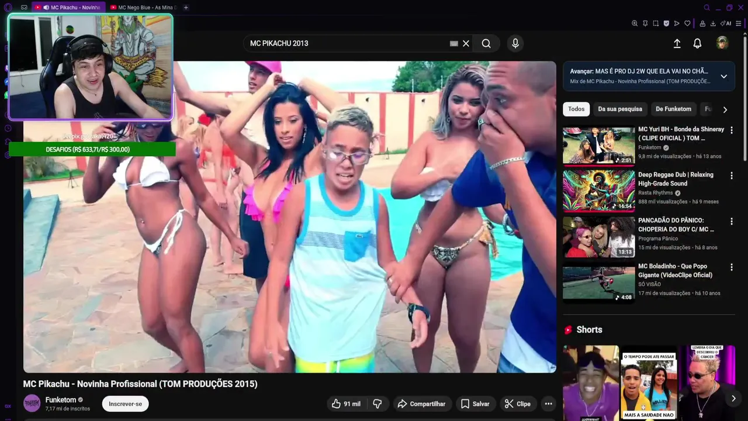
Task: Open the Rasta Rhythms channel name
Action: pyautogui.click(x=656, y=193)
